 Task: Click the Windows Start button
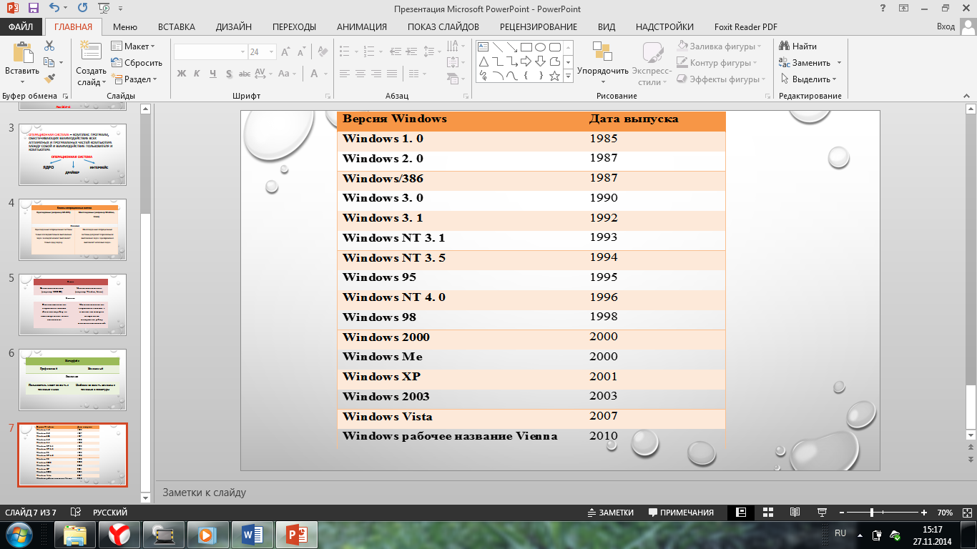tap(19, 535)
